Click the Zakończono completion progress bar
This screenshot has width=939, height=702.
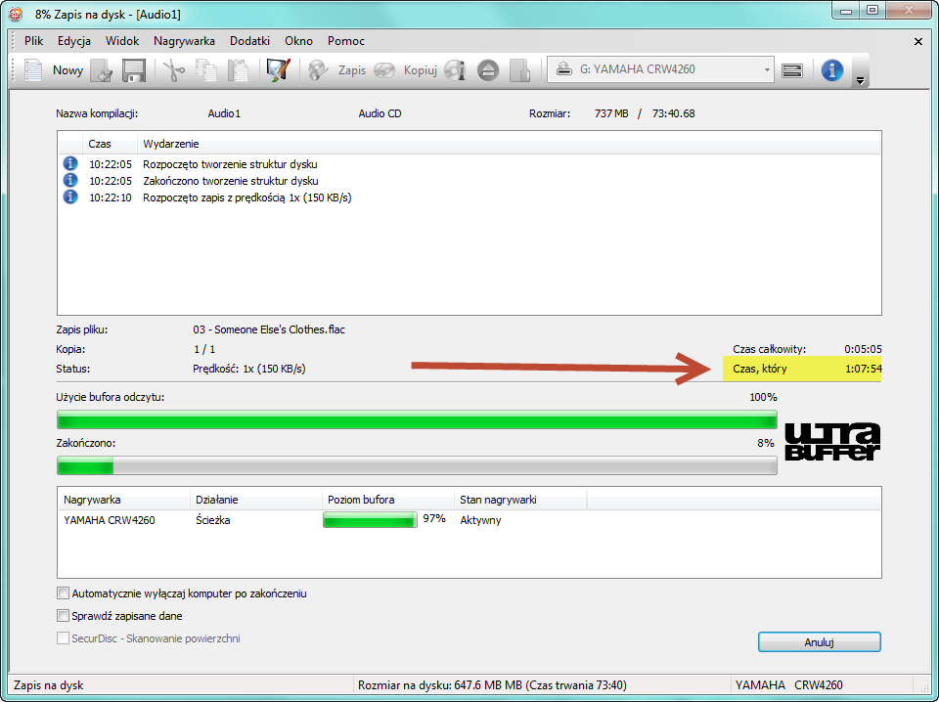(417, 465)
